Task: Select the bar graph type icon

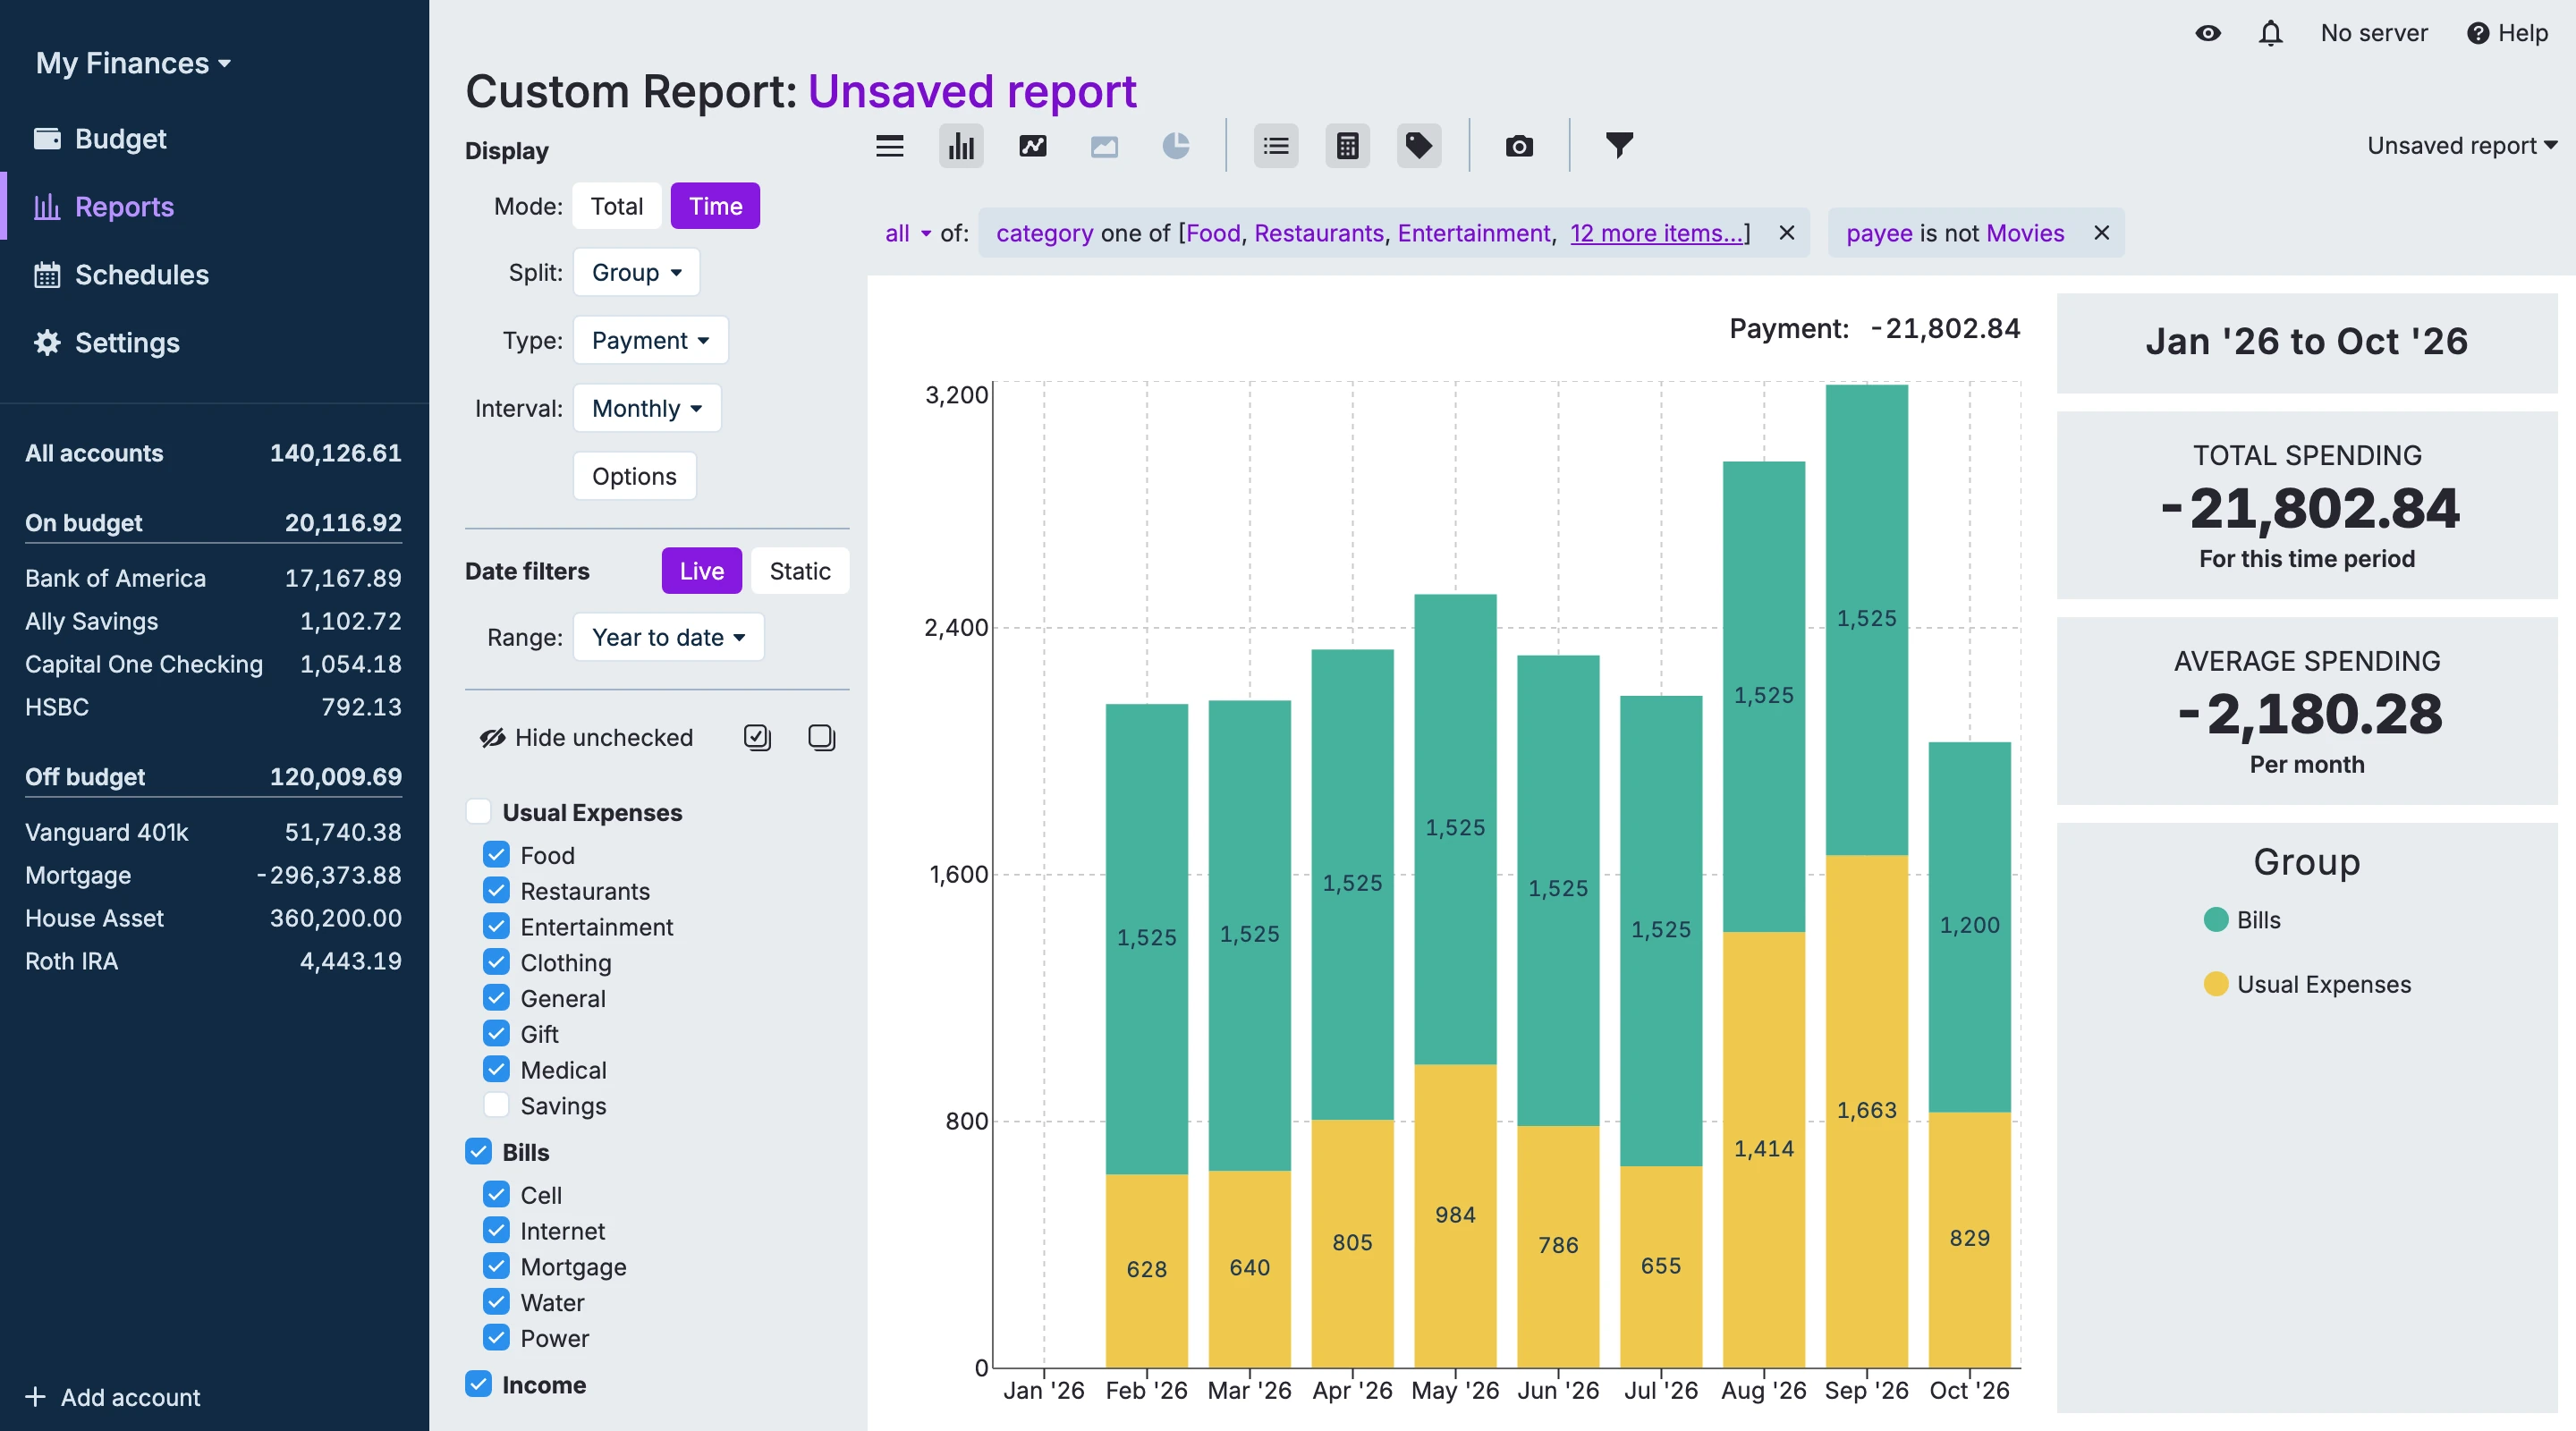Action: tap(961, 146)
